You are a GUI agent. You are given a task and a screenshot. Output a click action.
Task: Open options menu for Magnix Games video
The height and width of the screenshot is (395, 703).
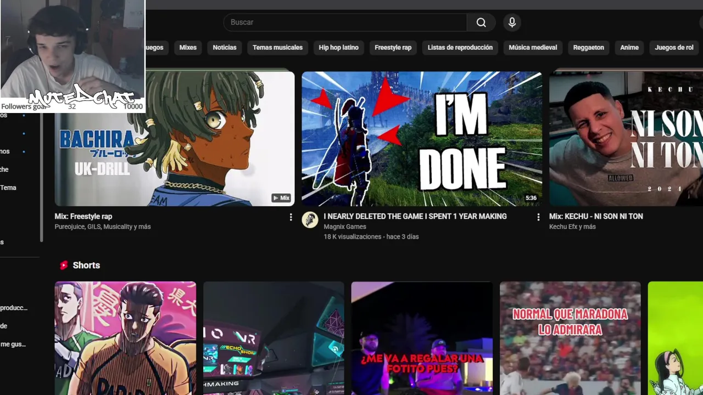tap(538, 217)
